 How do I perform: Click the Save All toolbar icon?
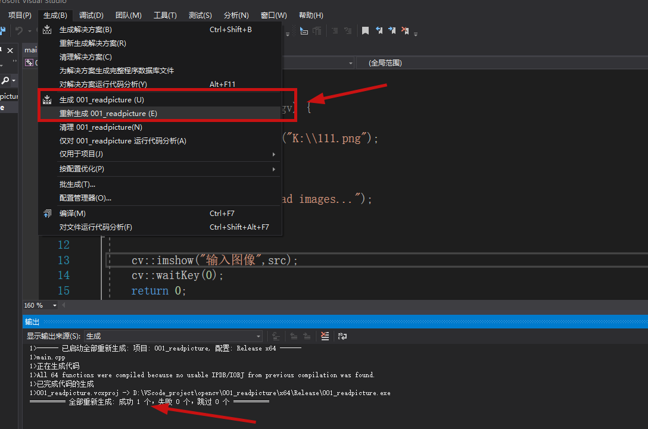coord(2,30)
